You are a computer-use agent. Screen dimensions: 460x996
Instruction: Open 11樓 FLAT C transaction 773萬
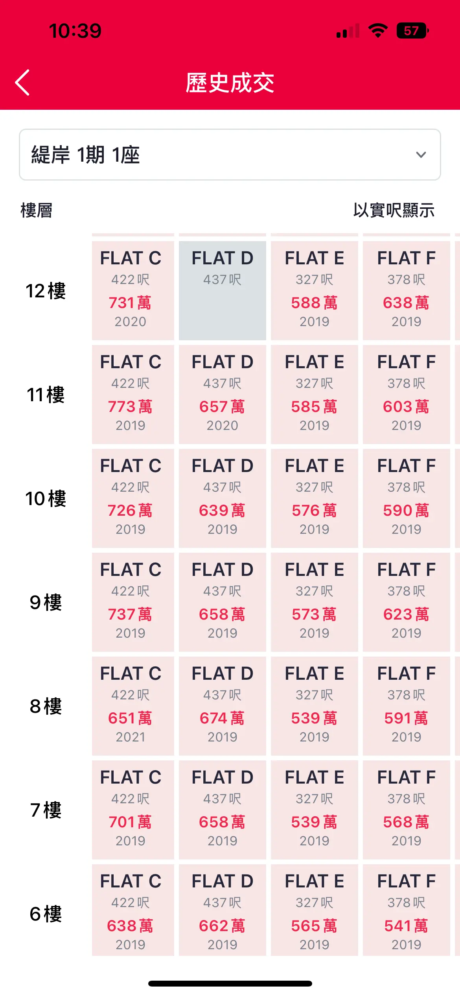coord(133,395)
